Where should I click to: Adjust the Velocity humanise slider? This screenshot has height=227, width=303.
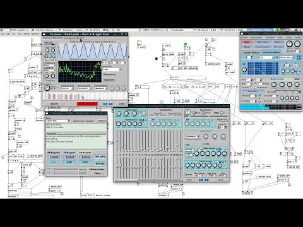click(66, 173)
